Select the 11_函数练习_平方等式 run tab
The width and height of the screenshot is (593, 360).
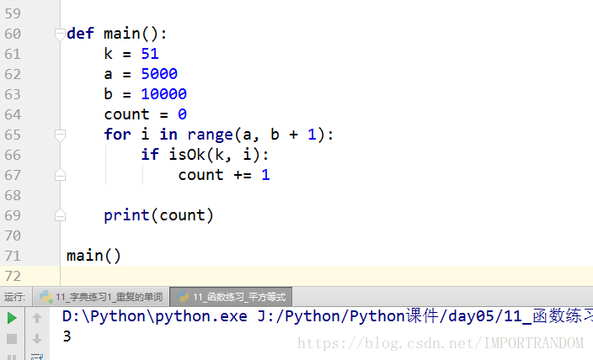(x=231, y=297)
